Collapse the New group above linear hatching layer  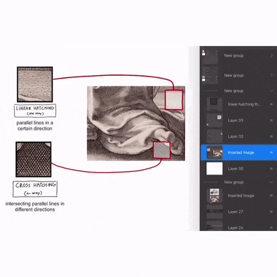[x=271, y=91]
